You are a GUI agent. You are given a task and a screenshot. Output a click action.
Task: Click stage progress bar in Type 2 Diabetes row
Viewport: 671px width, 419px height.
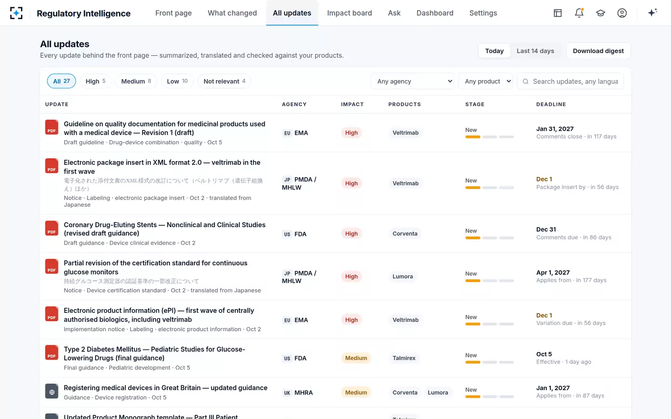click(x=489, y=362)
